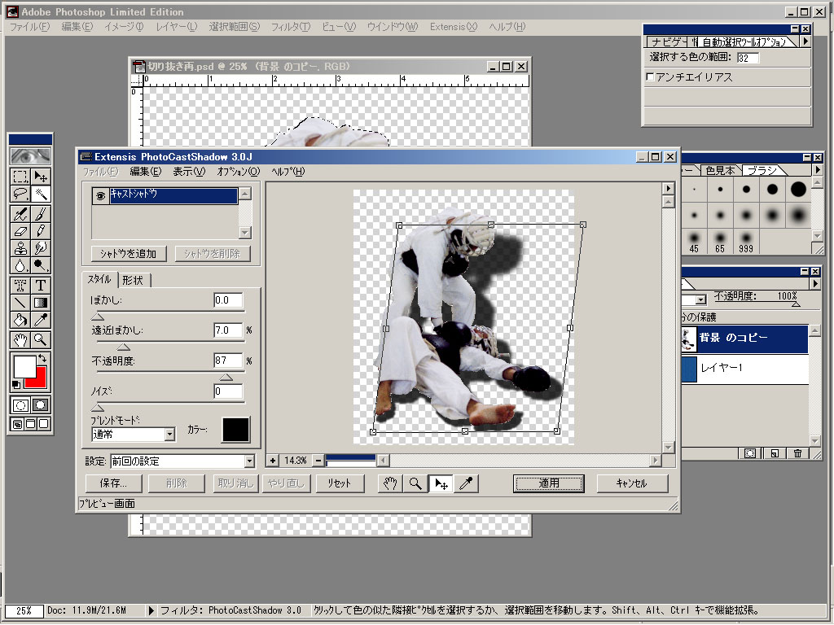Open the options palette flyout menu arrow
The width and height of the screenshot is (834, 625).
pyautogui.click(x=805, y=41)
